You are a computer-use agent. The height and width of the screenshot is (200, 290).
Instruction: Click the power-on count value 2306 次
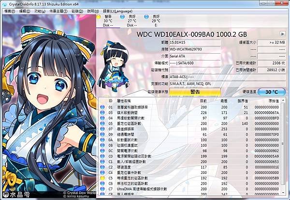coord(272,63)
